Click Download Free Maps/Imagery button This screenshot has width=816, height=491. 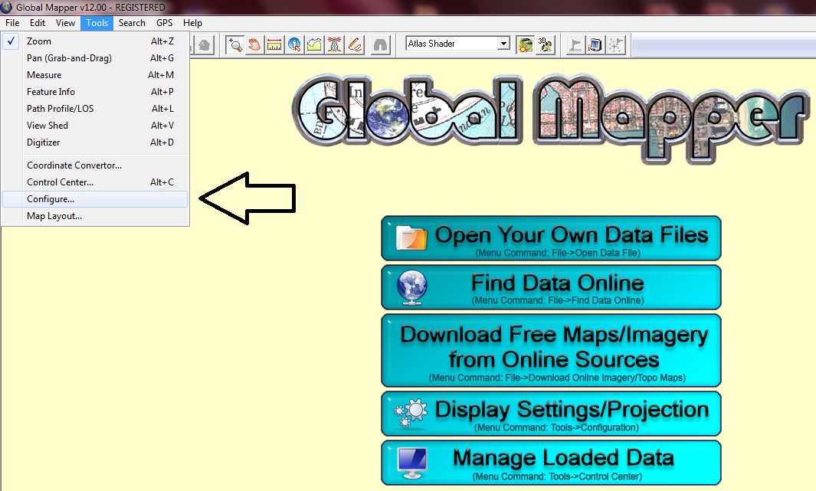pyautogui.click(x=551, y=350)
